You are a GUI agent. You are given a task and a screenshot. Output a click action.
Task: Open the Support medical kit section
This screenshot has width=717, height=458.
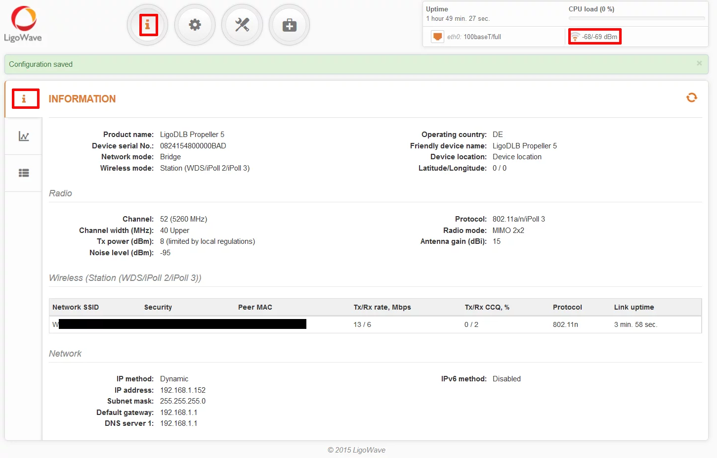[290, 25]
